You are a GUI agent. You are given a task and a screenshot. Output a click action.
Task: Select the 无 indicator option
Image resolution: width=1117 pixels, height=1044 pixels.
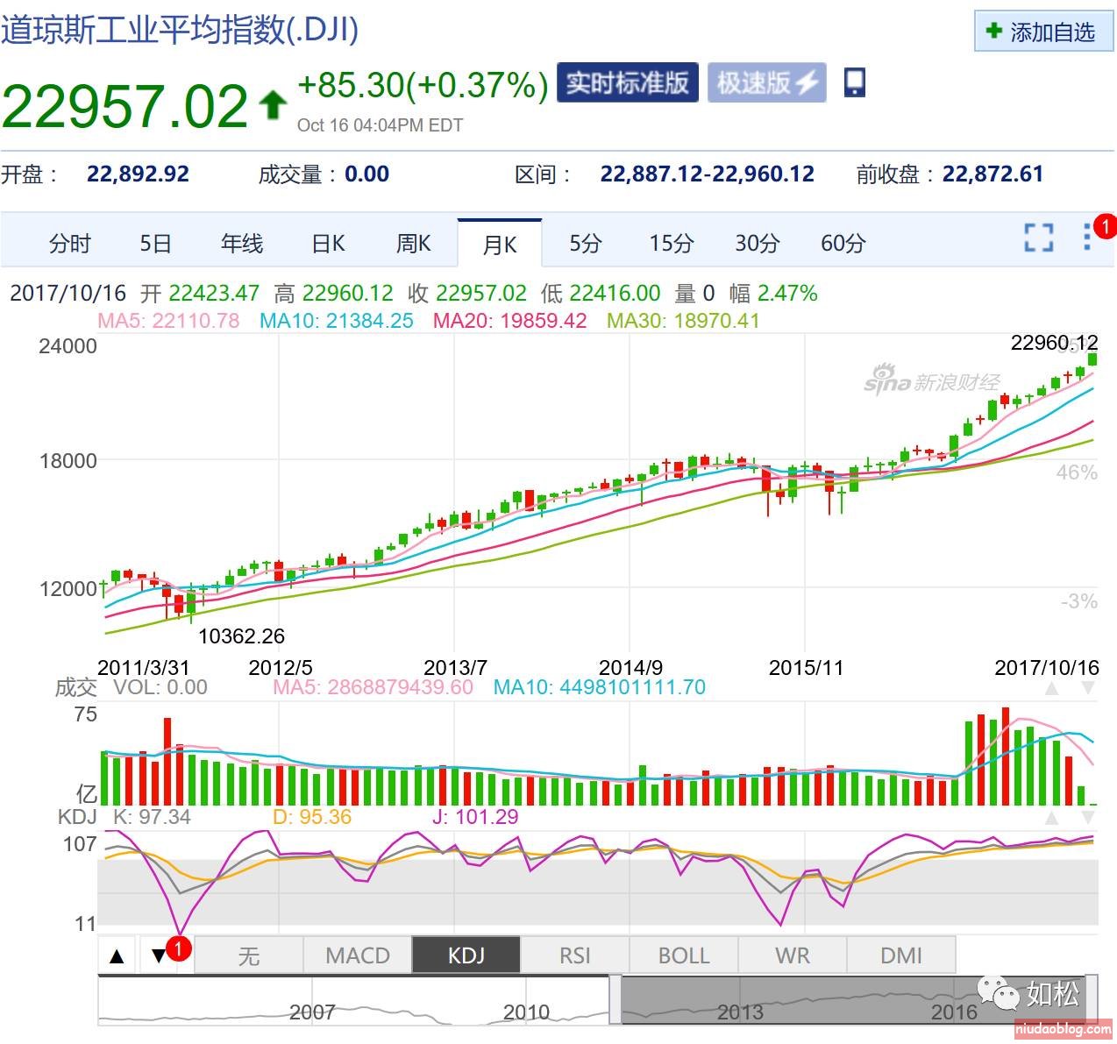(248, 955)
